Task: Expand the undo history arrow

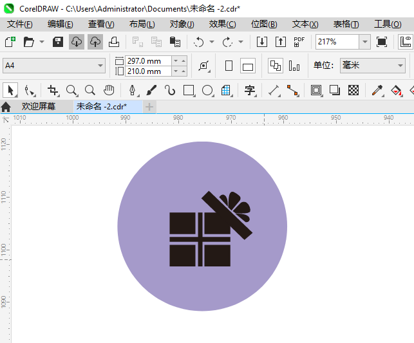Action: click(x=212, y=42)
